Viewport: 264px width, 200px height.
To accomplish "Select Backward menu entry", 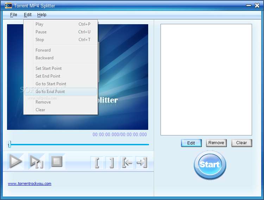I will [61, 58].
